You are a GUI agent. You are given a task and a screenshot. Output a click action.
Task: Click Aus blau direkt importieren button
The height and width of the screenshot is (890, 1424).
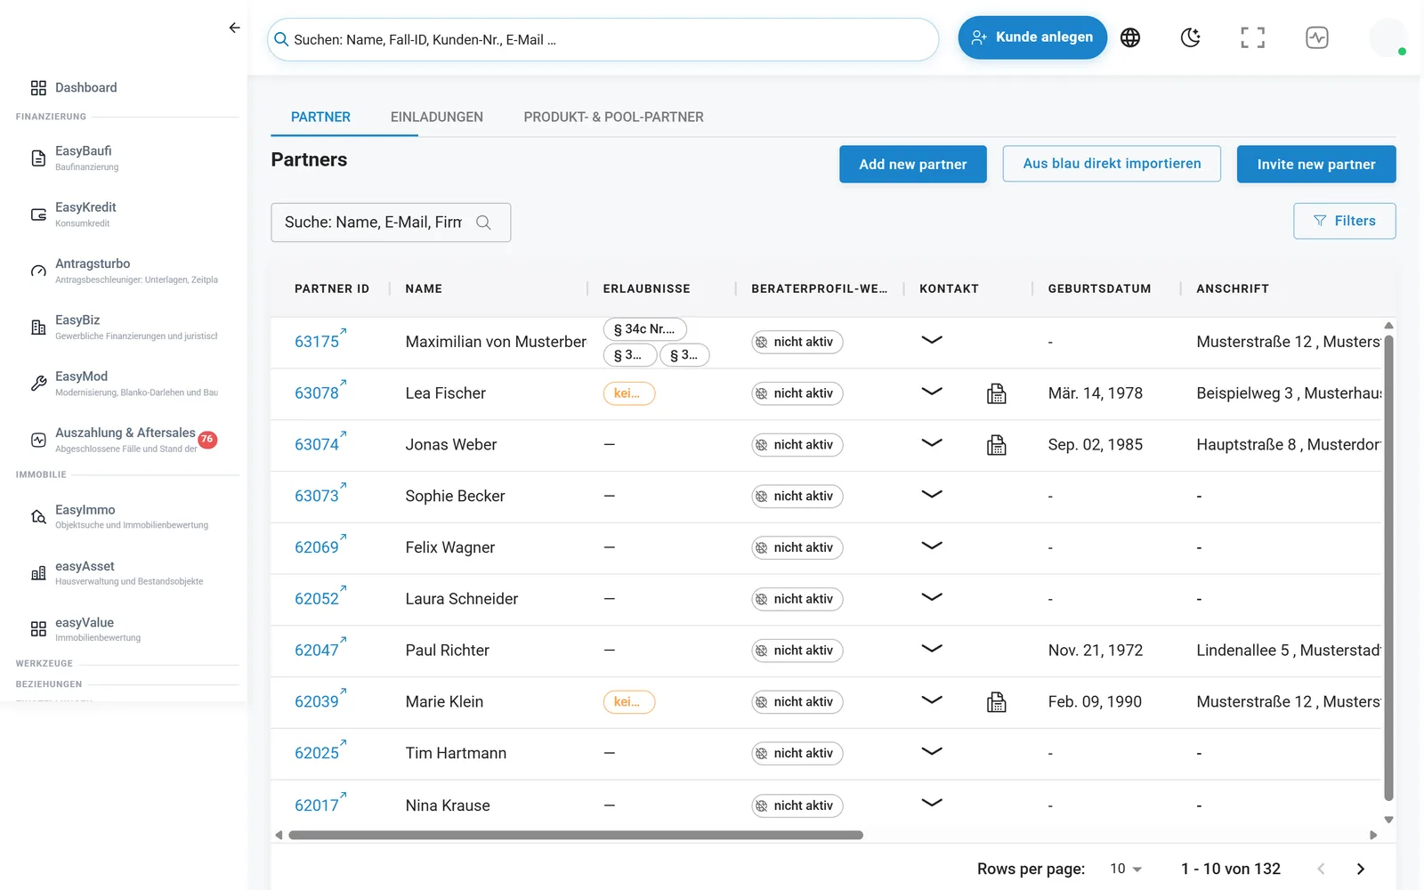(1112, 164)
